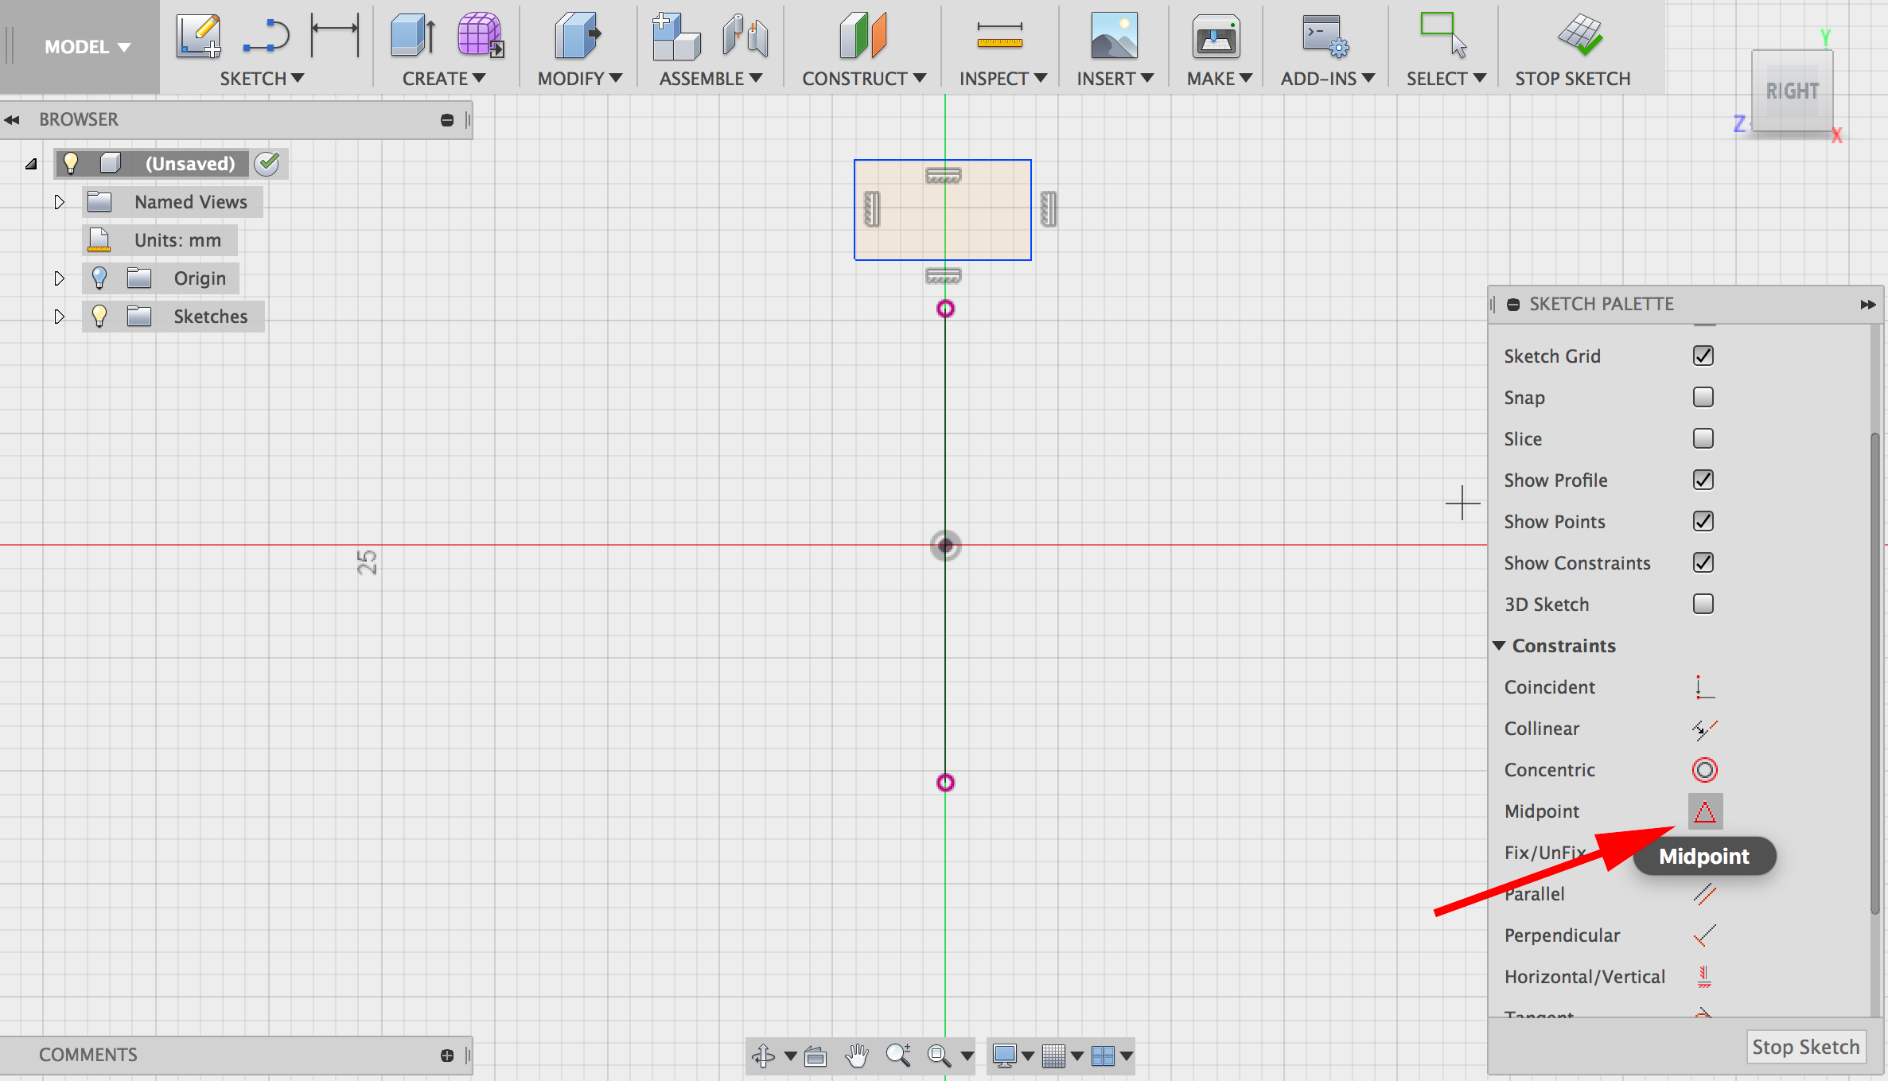Collapse the Sketch Palette double arrows

click(1868, 305)
